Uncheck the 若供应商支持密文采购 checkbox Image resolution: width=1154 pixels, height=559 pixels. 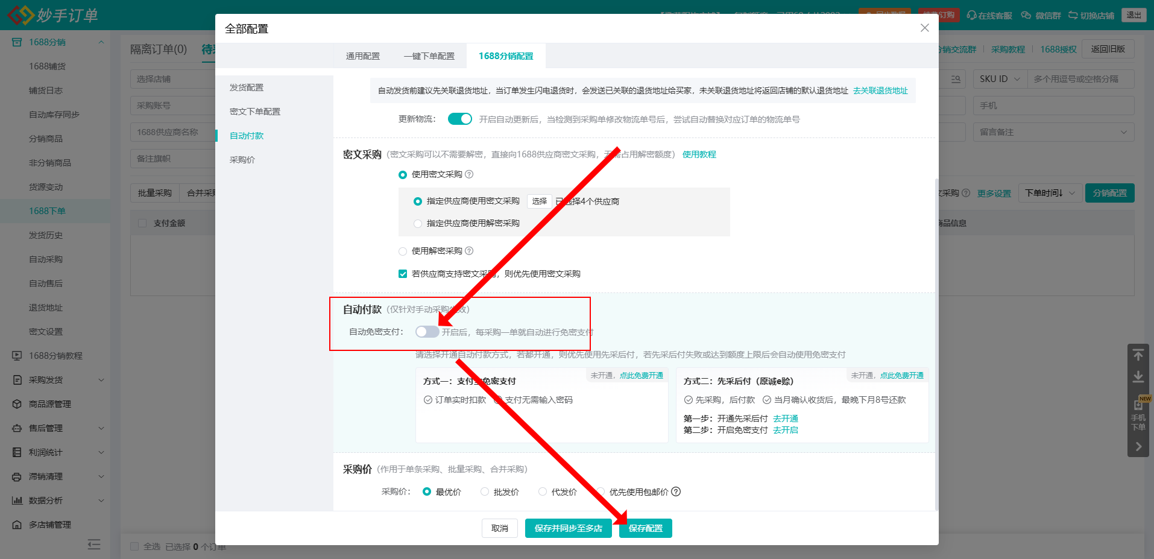click(x=403, y=274)
